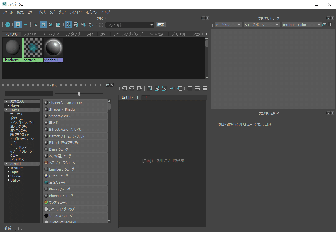
Task: Float the Browser panel
Action: 203,18
